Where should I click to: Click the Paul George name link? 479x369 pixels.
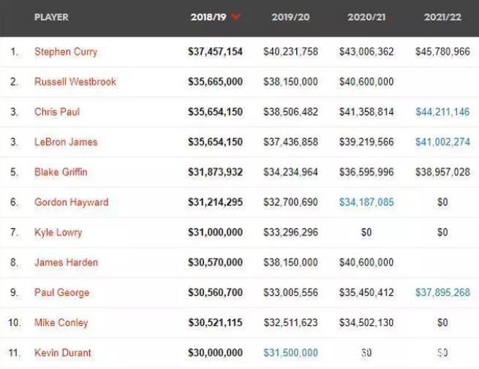click(x=61, y=293)
